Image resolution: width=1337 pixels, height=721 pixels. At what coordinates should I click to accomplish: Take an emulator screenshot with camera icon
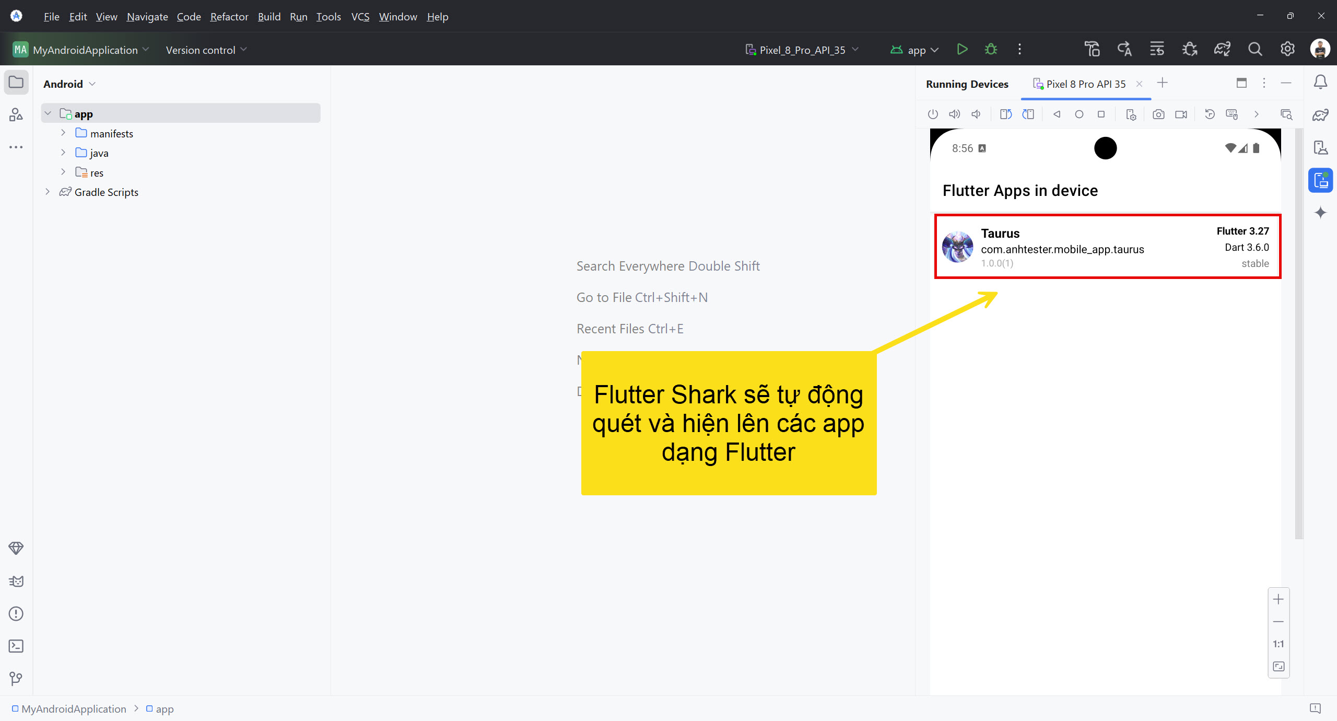(1158, 114)
